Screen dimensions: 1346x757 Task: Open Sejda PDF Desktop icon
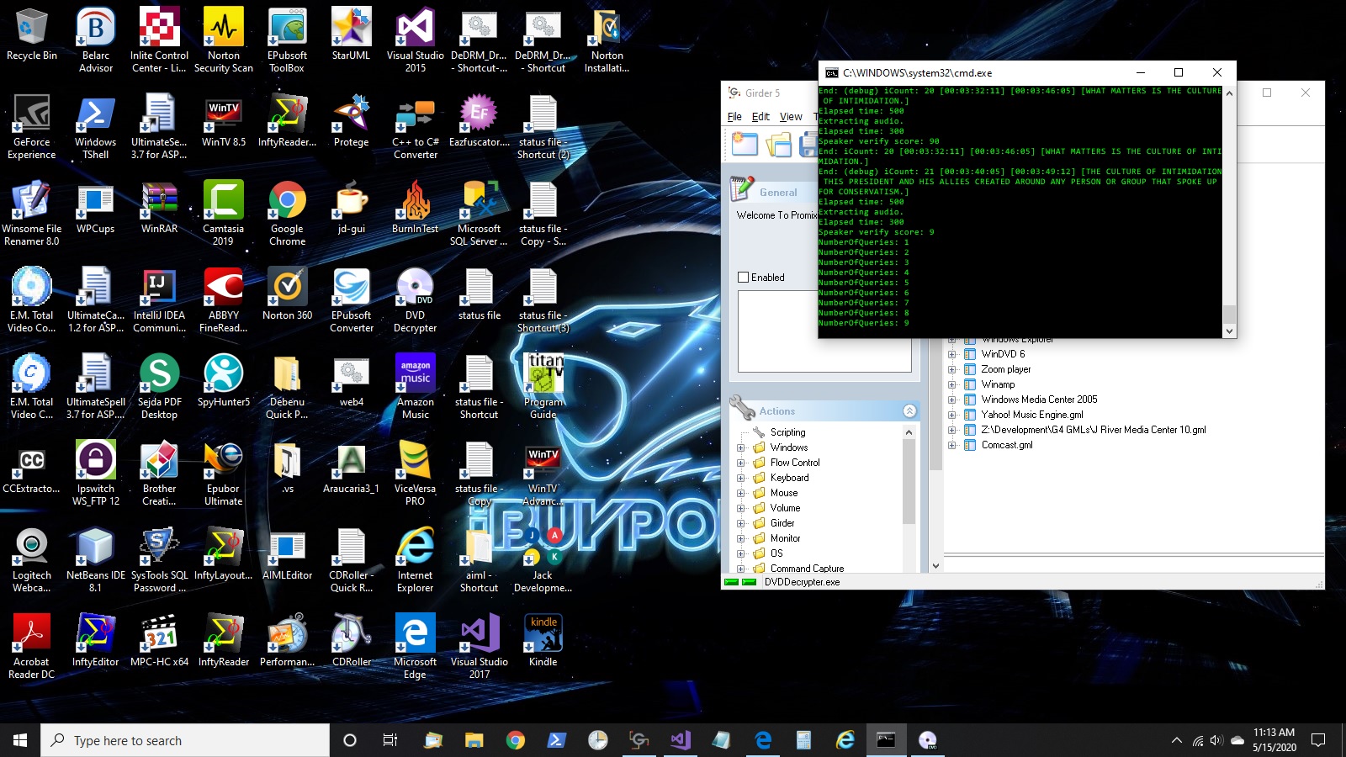(160, 387)
